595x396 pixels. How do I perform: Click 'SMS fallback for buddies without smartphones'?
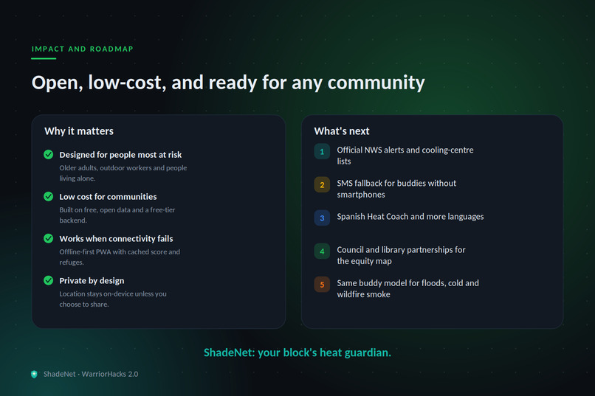396,189
